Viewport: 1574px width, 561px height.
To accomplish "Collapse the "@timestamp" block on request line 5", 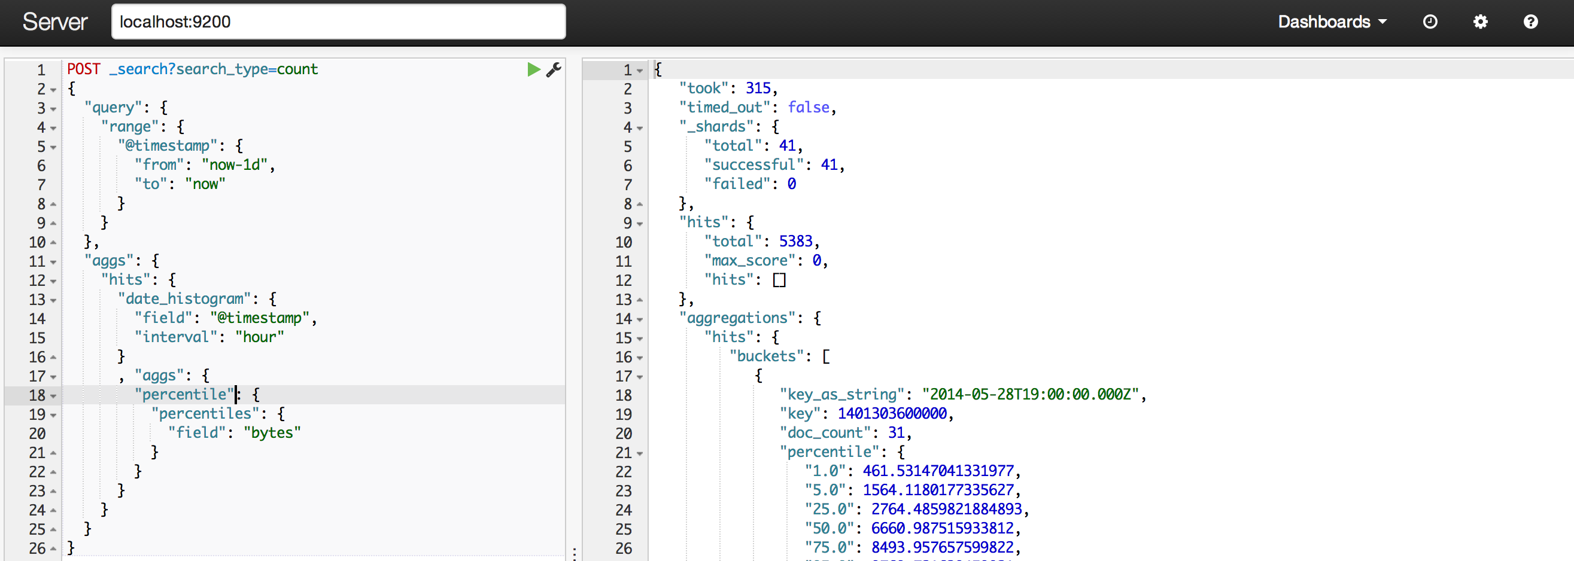I will click(53, 148).
